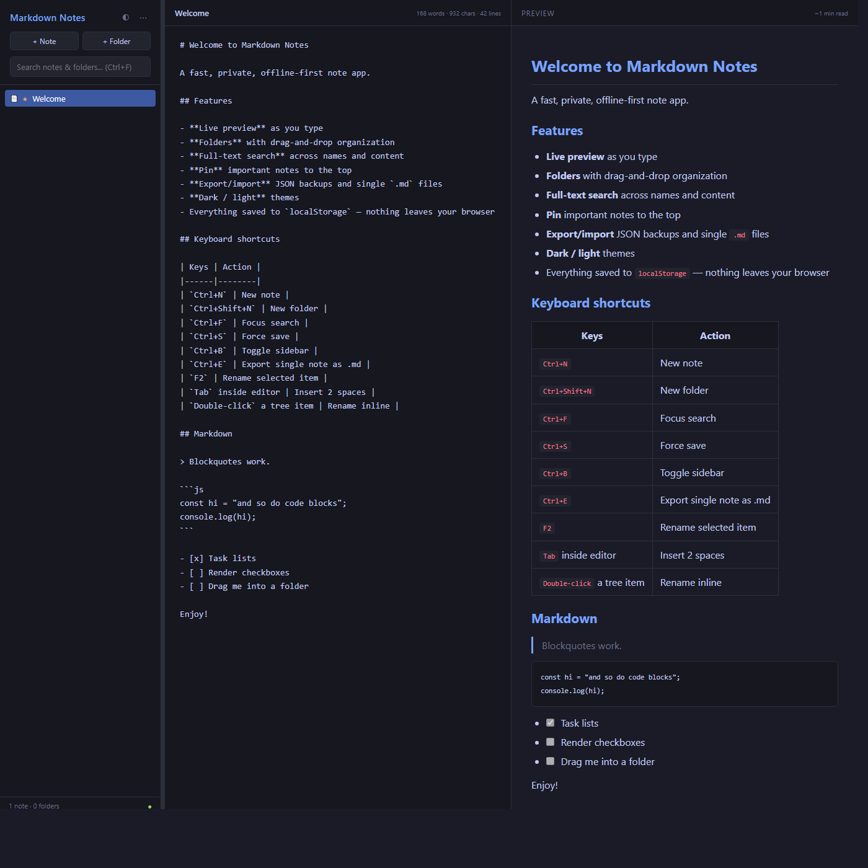Click the word count stats in editor header

tap(459, 13)
